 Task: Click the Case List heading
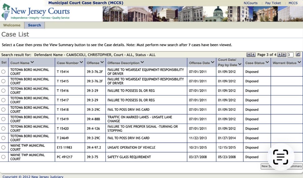15,34
